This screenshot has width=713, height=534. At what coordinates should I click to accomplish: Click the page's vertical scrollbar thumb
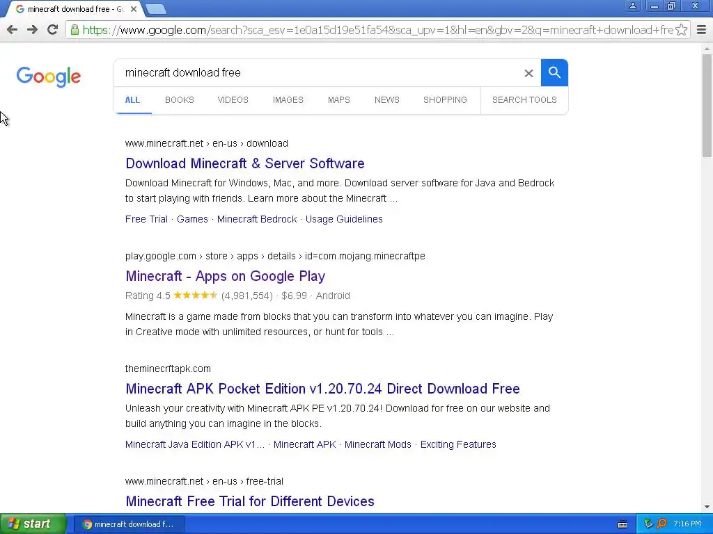pyautogui.click(x=707, y=106)
